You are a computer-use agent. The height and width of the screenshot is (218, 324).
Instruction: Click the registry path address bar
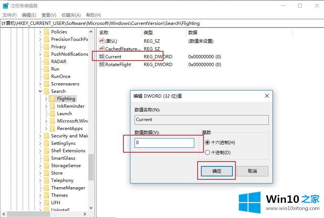point(162,23)
